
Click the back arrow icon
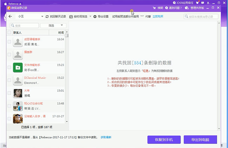10,16
